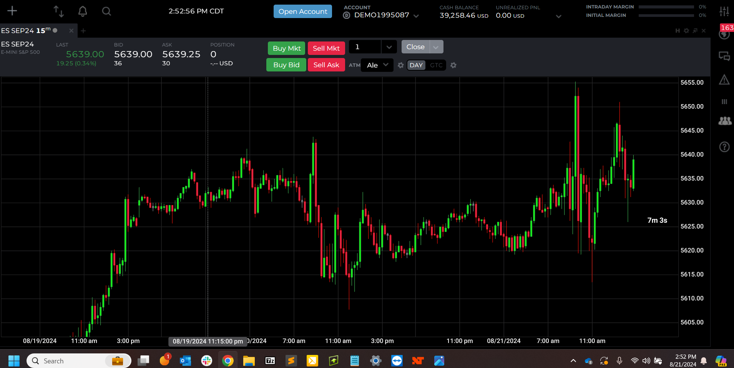
Task: Open the chat bubbles icon in the sidebar
Action: pos(724,56)
